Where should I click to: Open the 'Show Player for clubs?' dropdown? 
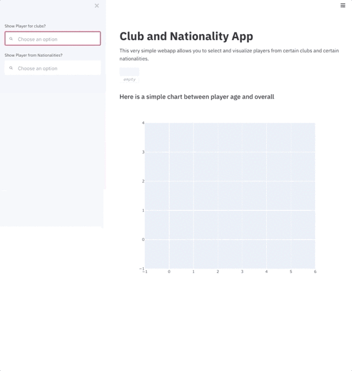coord(53,39)
